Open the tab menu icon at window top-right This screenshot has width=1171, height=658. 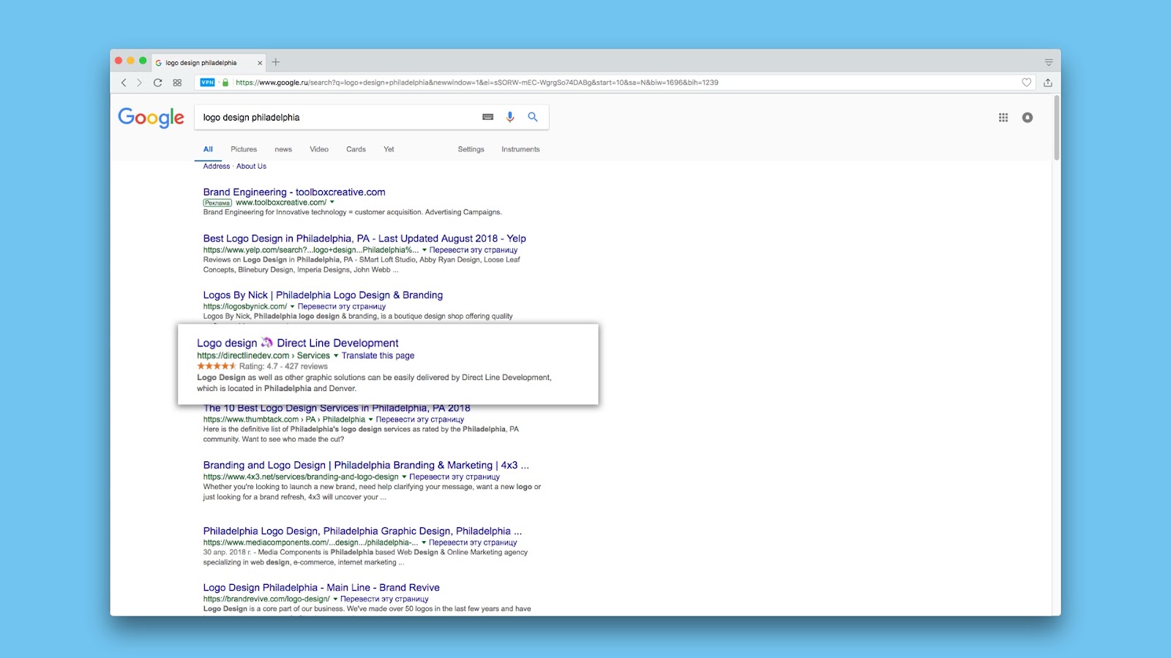[x=1049, y=62]
